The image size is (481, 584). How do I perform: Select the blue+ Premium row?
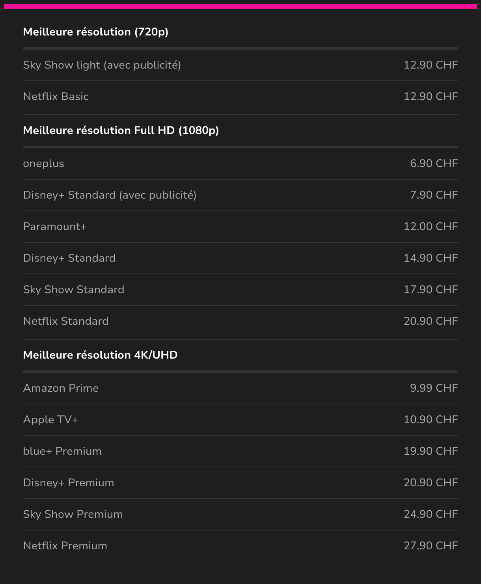62,451
